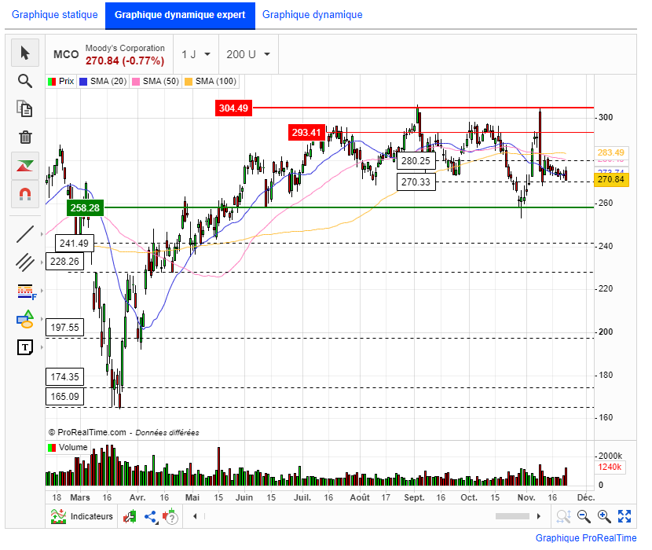Open the 200 U units dropdown
Viewport: 652px width, 550px height.
click(x=248, y=54)
